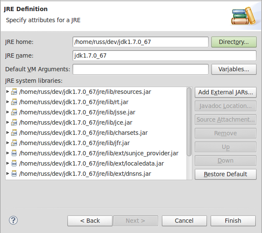Expand the jsse.jar library entry
This screenshot has width=262, height=233.
pos(8,112)
